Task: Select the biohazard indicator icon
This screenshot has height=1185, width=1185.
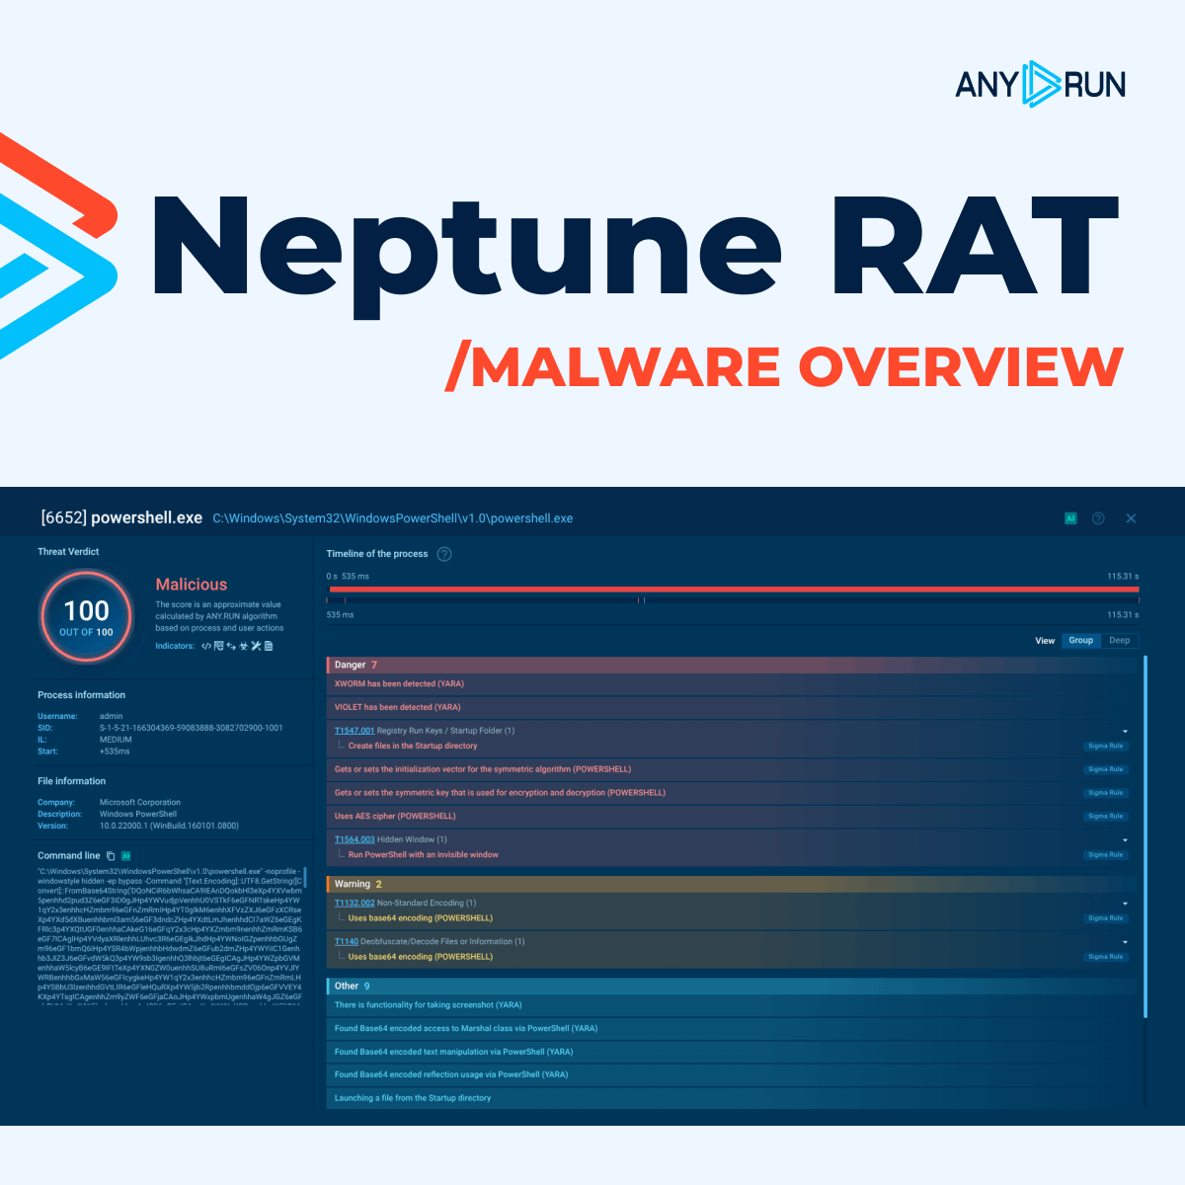Action: (x=243, y=646)
